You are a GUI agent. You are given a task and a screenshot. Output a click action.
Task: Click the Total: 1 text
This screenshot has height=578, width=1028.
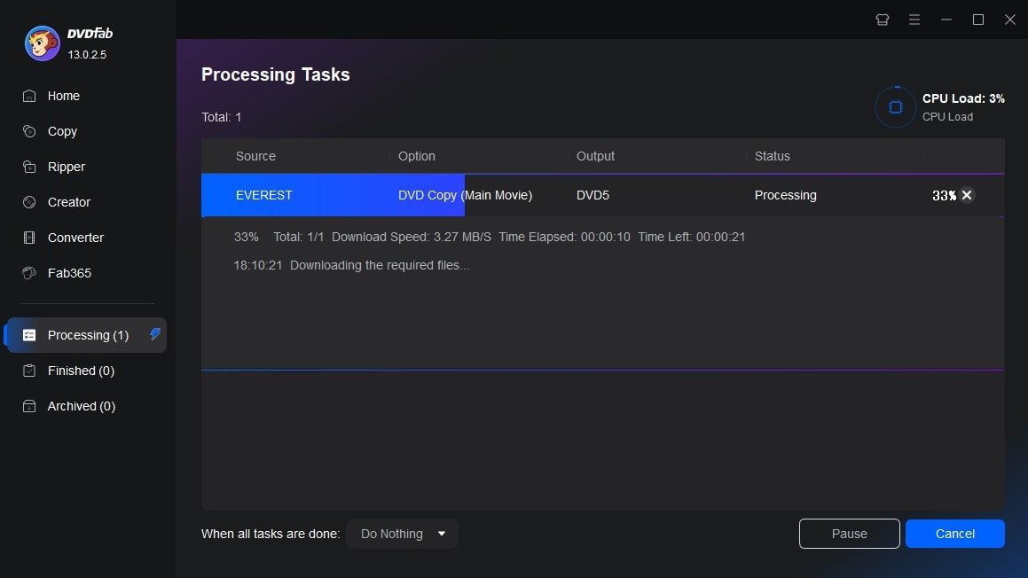click(222, 117)
